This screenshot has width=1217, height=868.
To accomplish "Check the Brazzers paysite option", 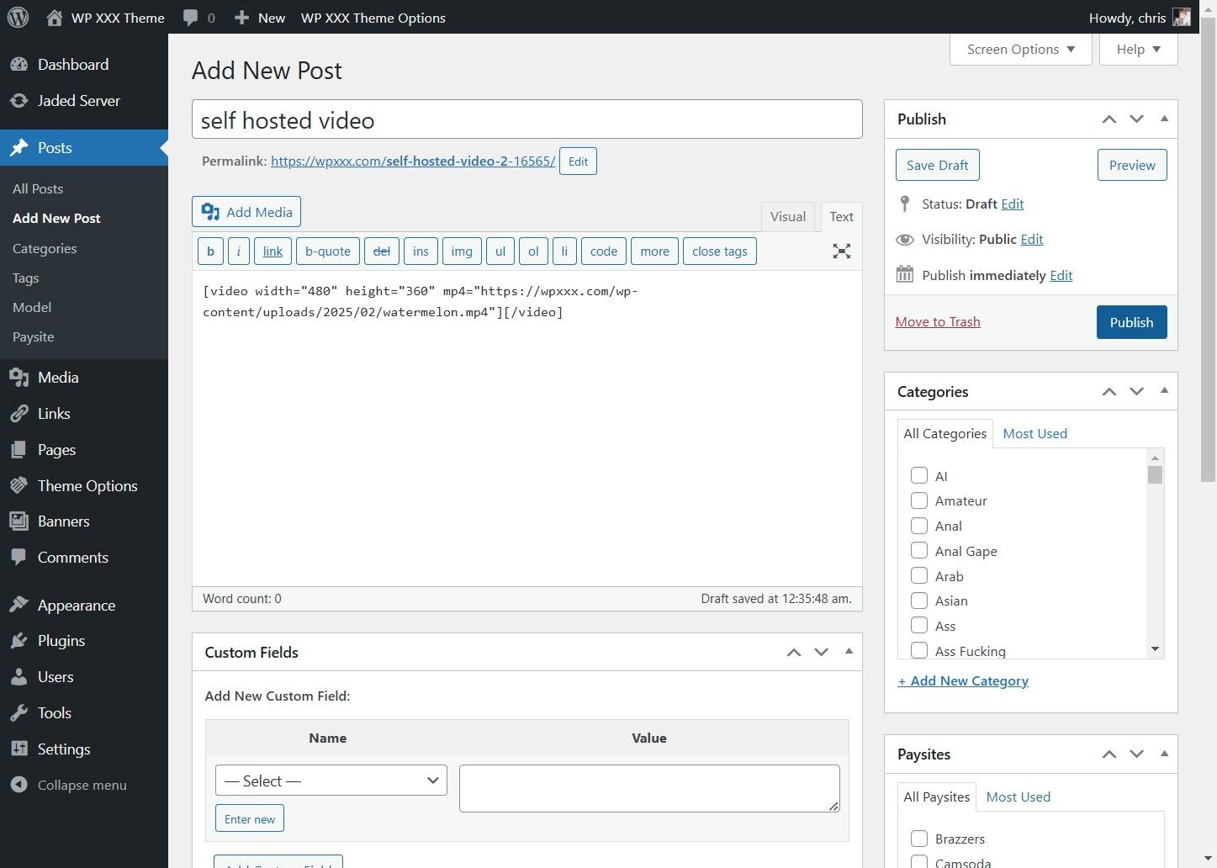I will 919,838.
